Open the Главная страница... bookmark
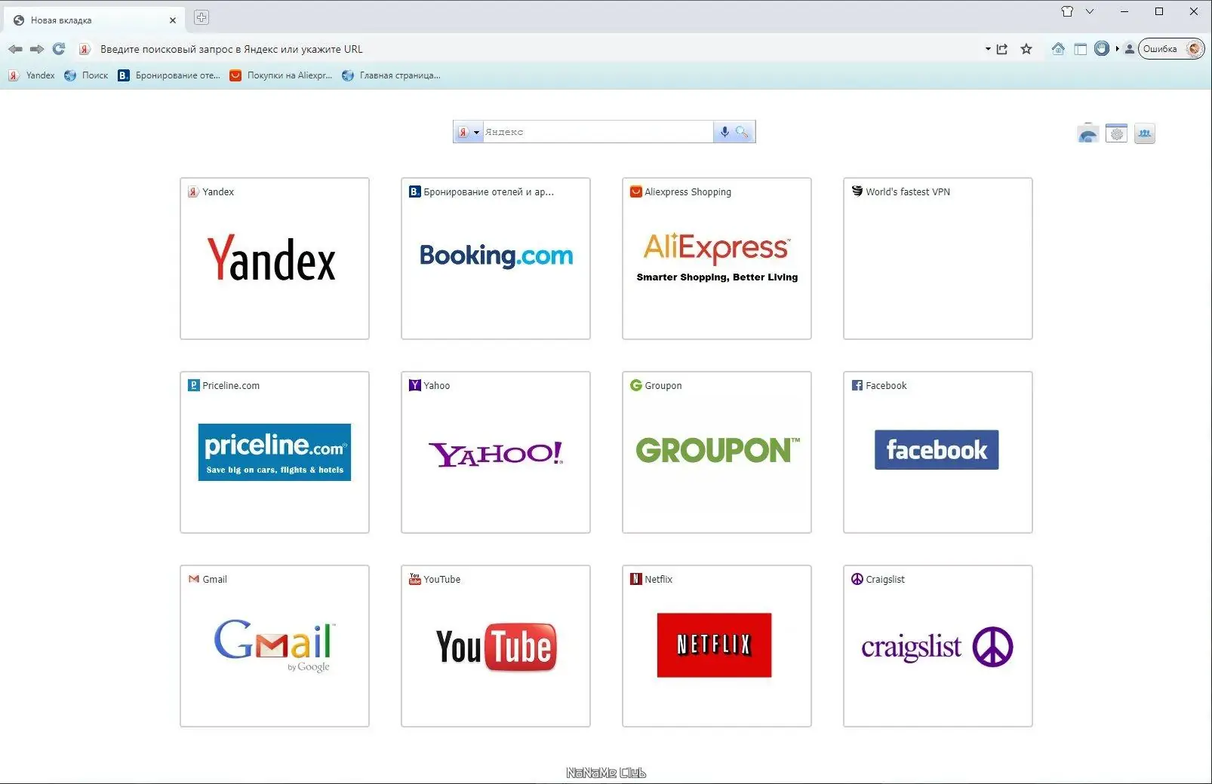This screenshot has height=784, width=1212. click(391, 75)
